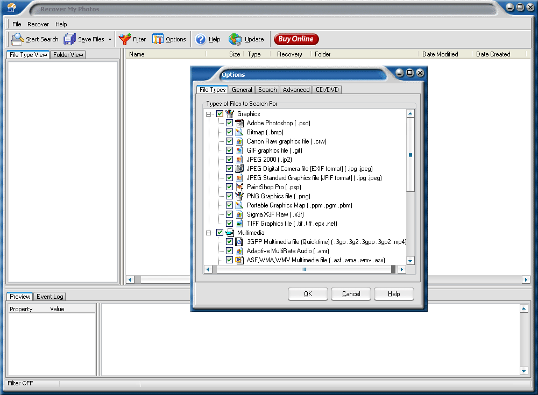The height and width of the screenshot is (395, 538).
Task: Select the File Type View tab
Action: click(x=28, y=54)
